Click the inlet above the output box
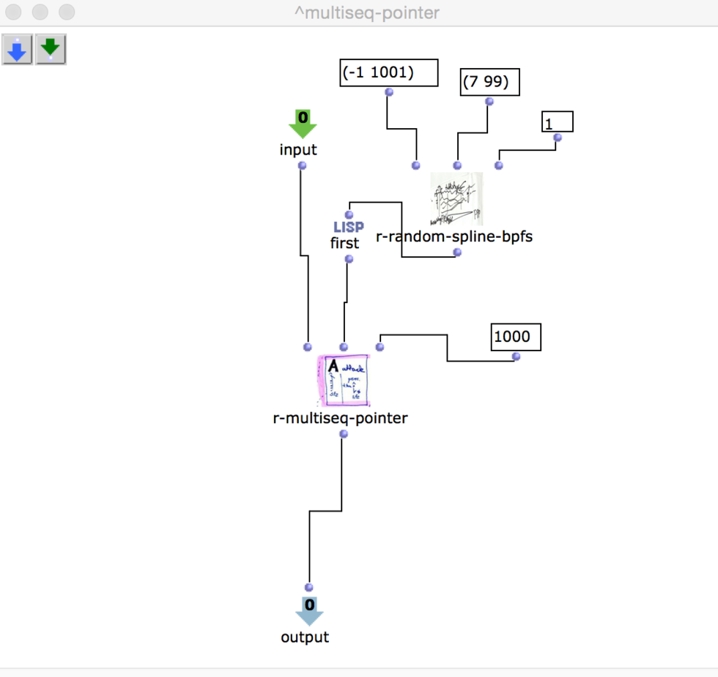The image size is (718, 677). (308, 587)
